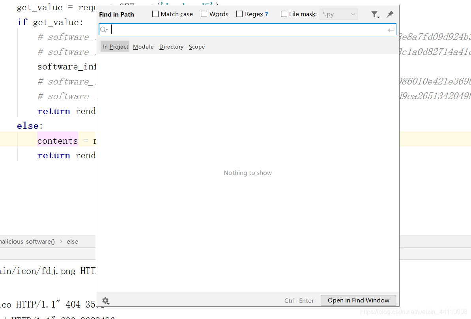Switch to the Module scope tab
The height and width of the screenshot is (319, 471).
143,47
